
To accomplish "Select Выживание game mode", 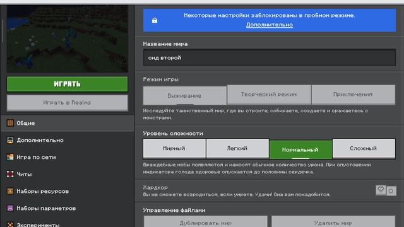I will pyautogui.click(x=185, y=95).
